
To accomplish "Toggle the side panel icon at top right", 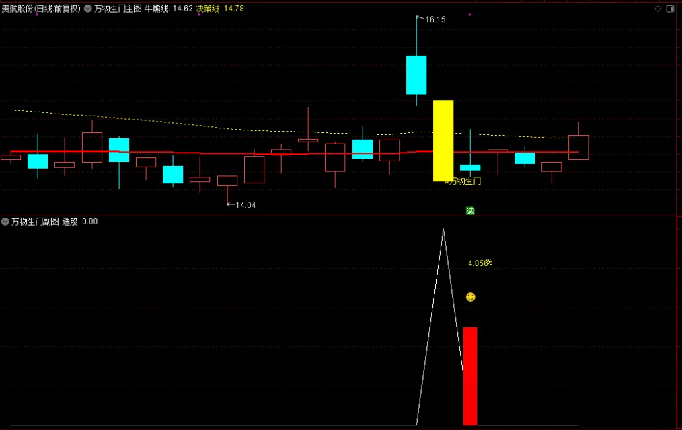I will 671,9.
